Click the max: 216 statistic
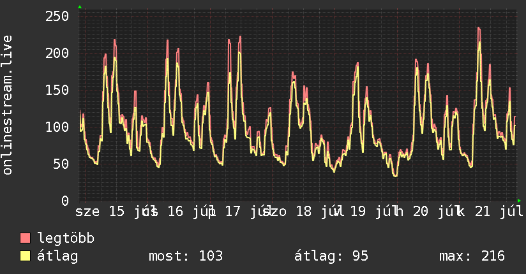Screen dimensions: 526x274 [472, 256]
